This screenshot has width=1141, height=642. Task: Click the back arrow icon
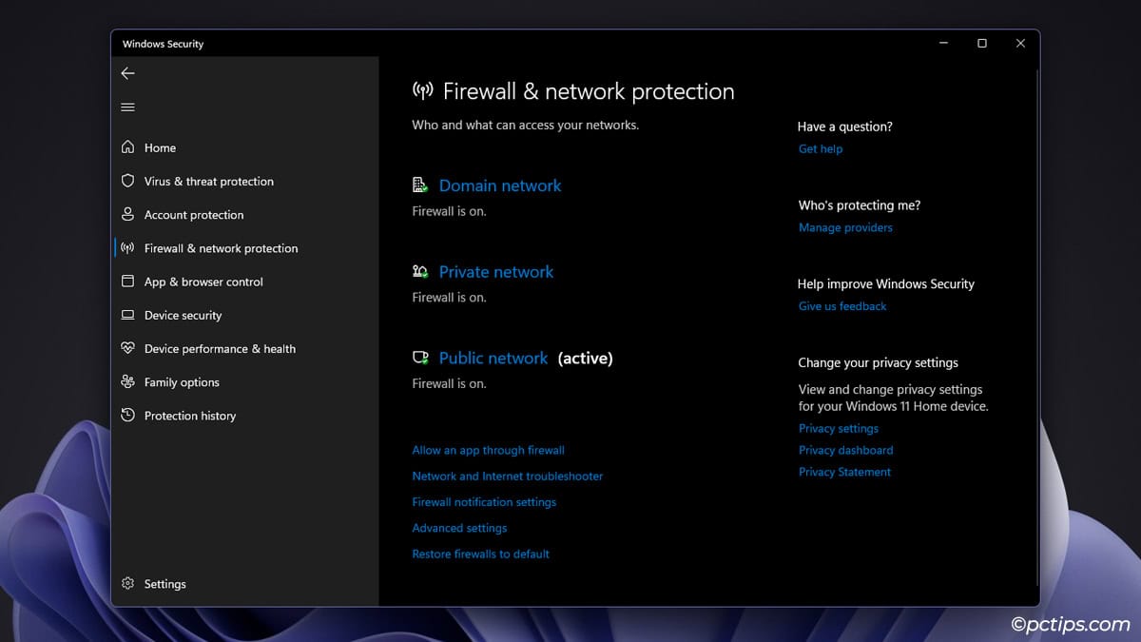127,73
